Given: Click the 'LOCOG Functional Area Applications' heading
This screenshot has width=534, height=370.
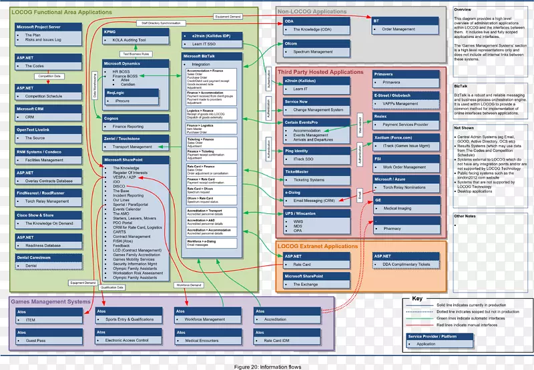Looking at the screenshot, I should pos(61,12).
